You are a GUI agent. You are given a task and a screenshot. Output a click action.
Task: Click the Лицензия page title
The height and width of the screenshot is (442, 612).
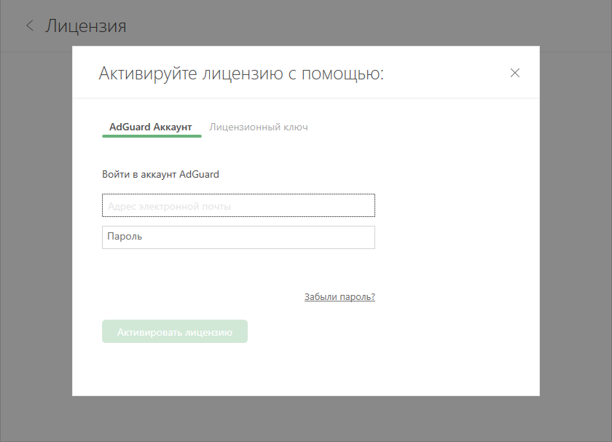tap(85, 26)
